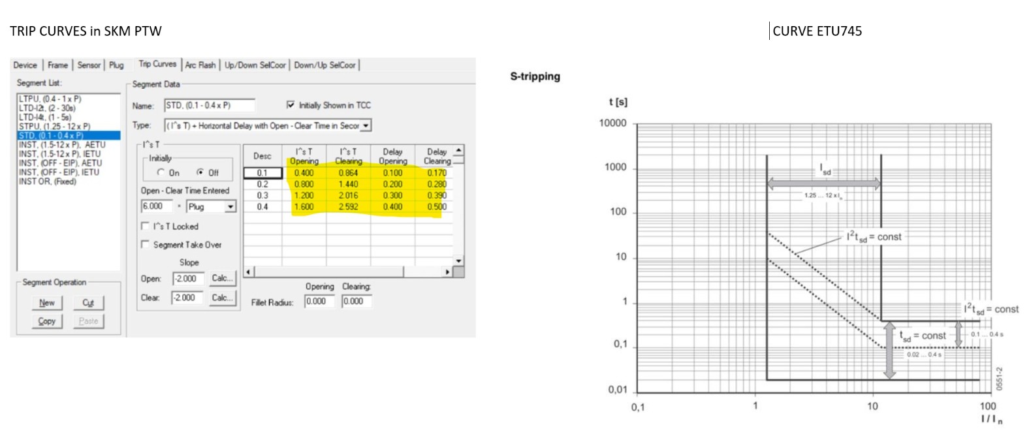
Task: Select Desc cell 0.4 in table
Action: pos(262,206)
